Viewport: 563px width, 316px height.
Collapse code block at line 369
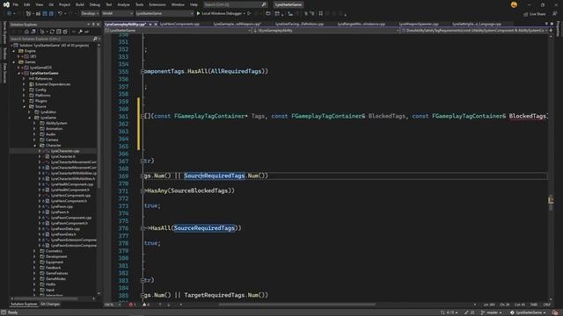pyautogui.click(x=143, y=176)
